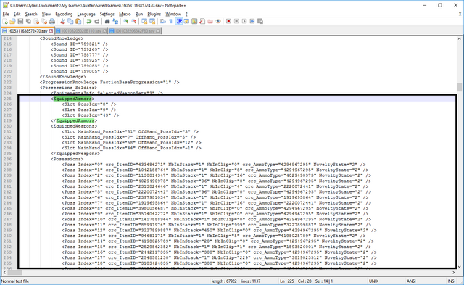Toggle synchronized vertical scrolling
This screenshot has height=285, width=464.
coord(144,21)
